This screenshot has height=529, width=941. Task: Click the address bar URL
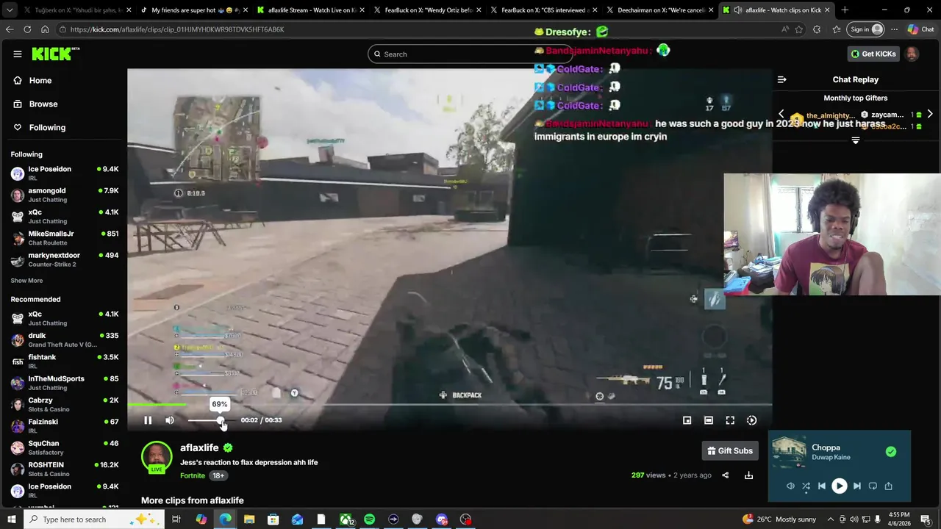click(x=177, y=29)
